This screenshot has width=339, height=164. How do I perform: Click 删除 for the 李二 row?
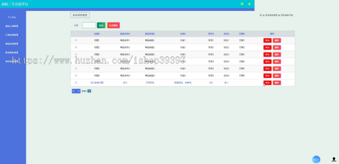[277, 83]
